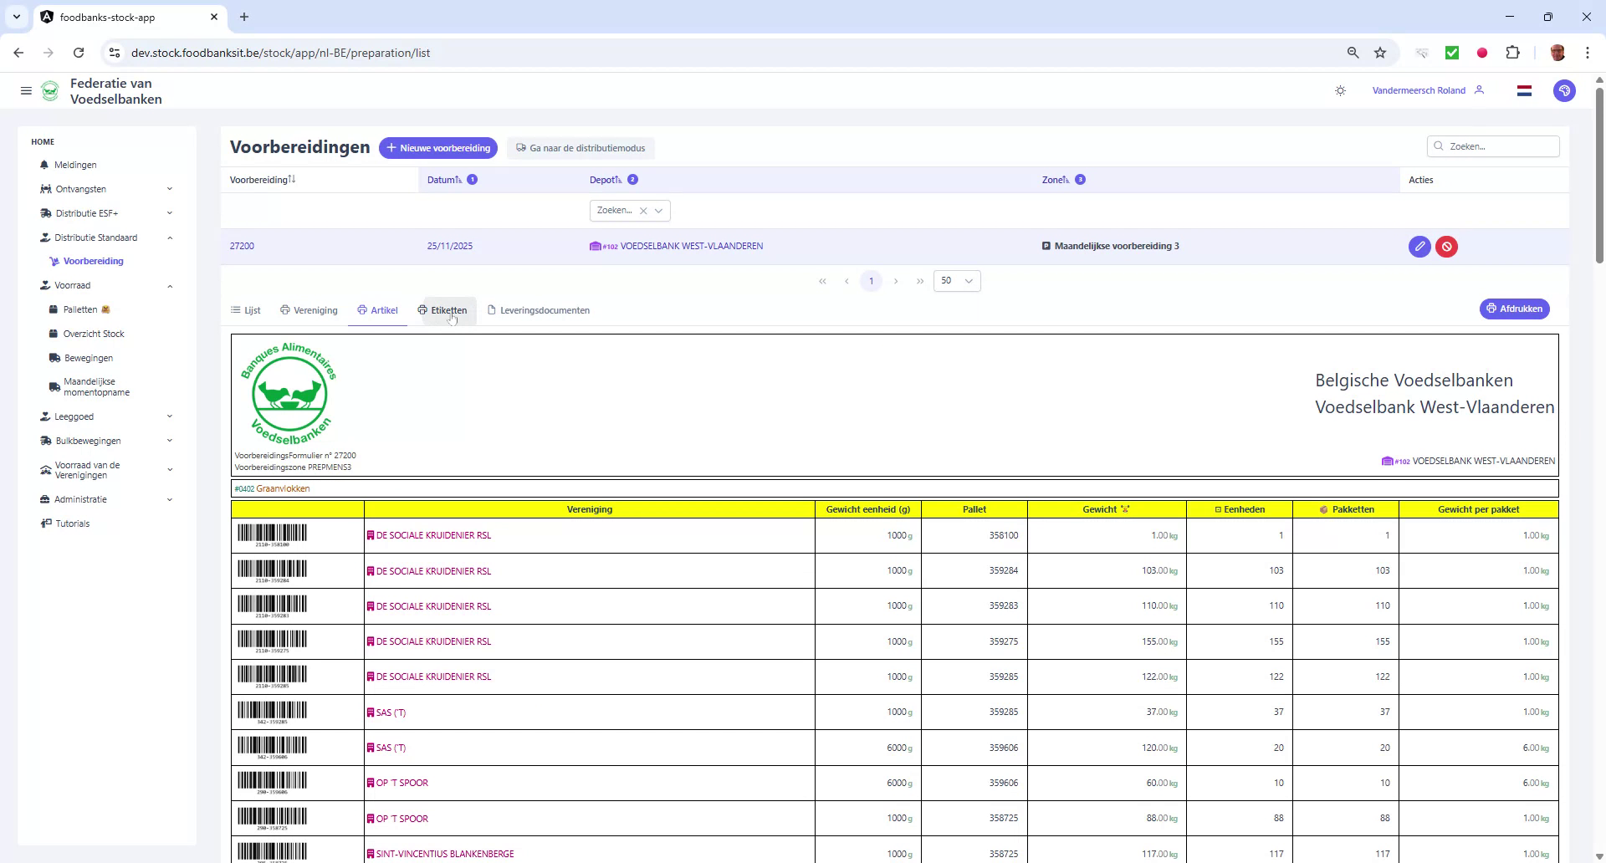Open the page size dropdown showing 50

click(956, 281)
